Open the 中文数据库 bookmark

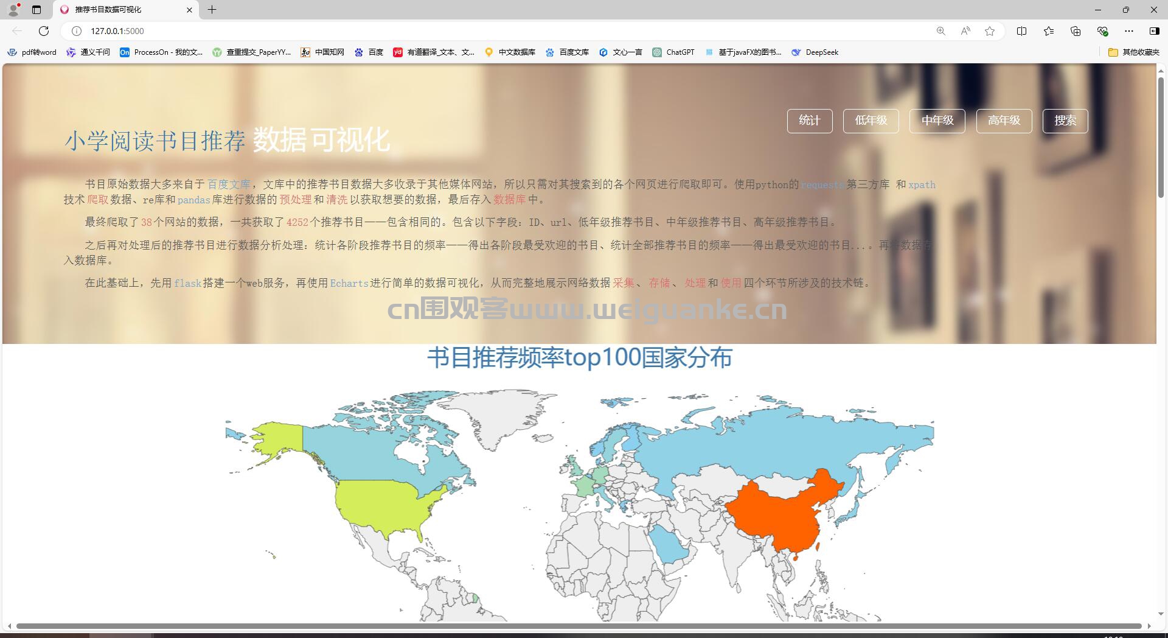coord(510,52)
